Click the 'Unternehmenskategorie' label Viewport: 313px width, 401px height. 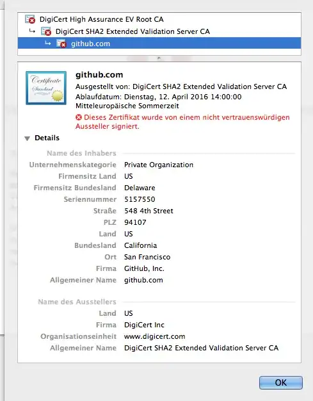(73, 165)
